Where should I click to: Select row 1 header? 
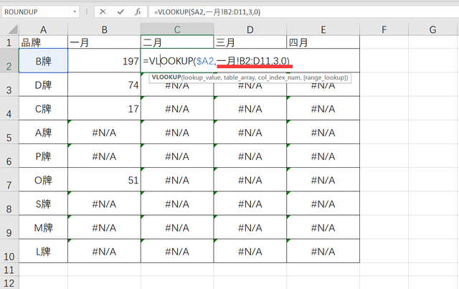click(9, 42)
